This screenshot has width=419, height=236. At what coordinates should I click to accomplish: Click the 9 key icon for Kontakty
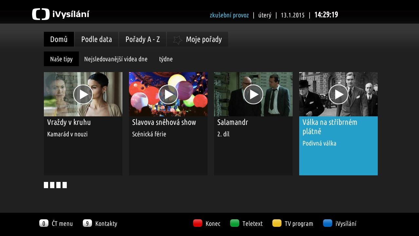87,224
